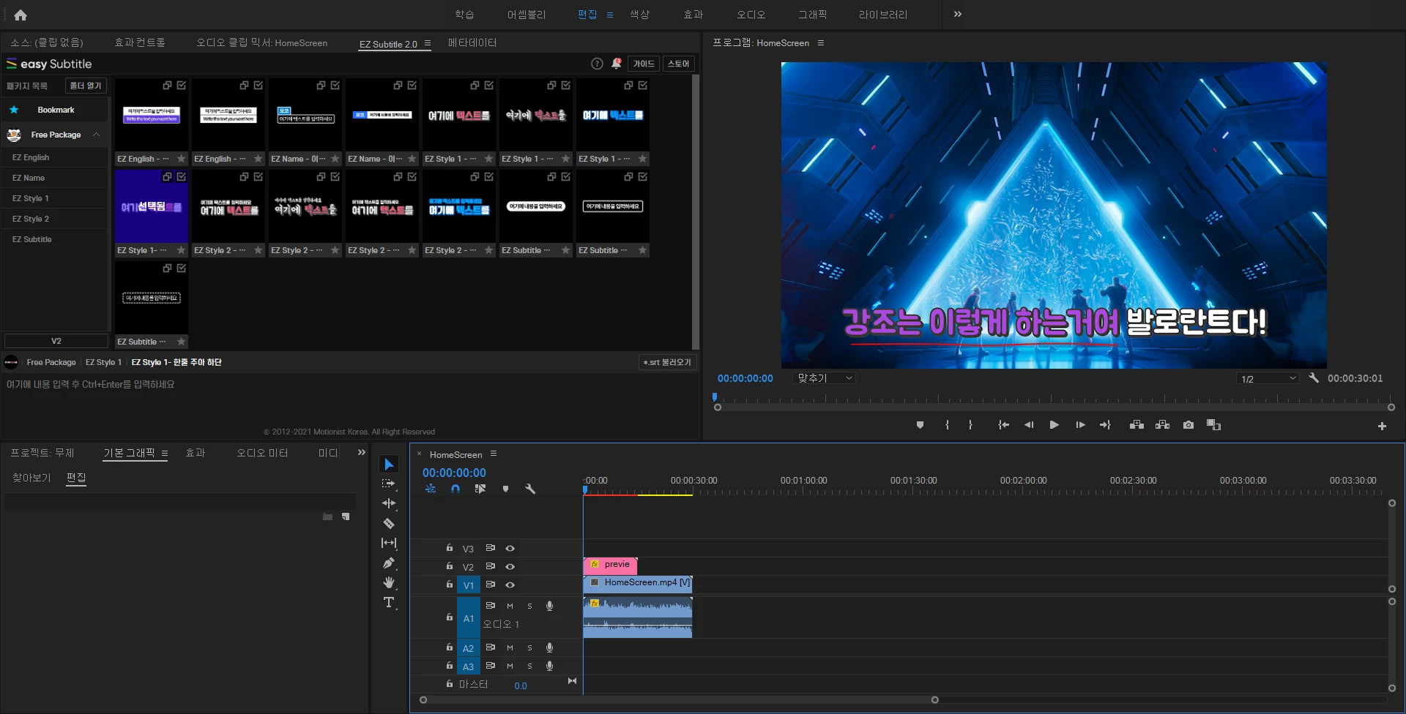Click the Lift button
Viewport: 1406px width, 714px height.
pos(1137,425)
